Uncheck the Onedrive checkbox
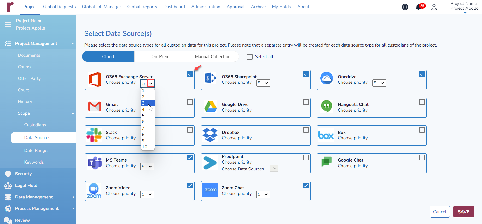This screenshot has height=224, width=482. pyautogui.click(x=422, y=74)
